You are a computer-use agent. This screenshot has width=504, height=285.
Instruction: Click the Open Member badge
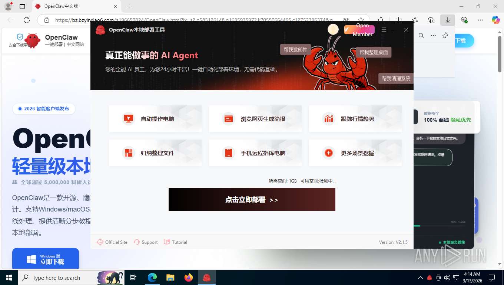point(359,30)
